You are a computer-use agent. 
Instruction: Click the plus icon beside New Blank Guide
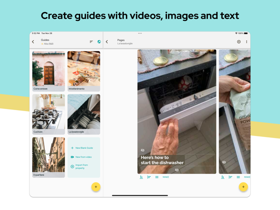73,148
